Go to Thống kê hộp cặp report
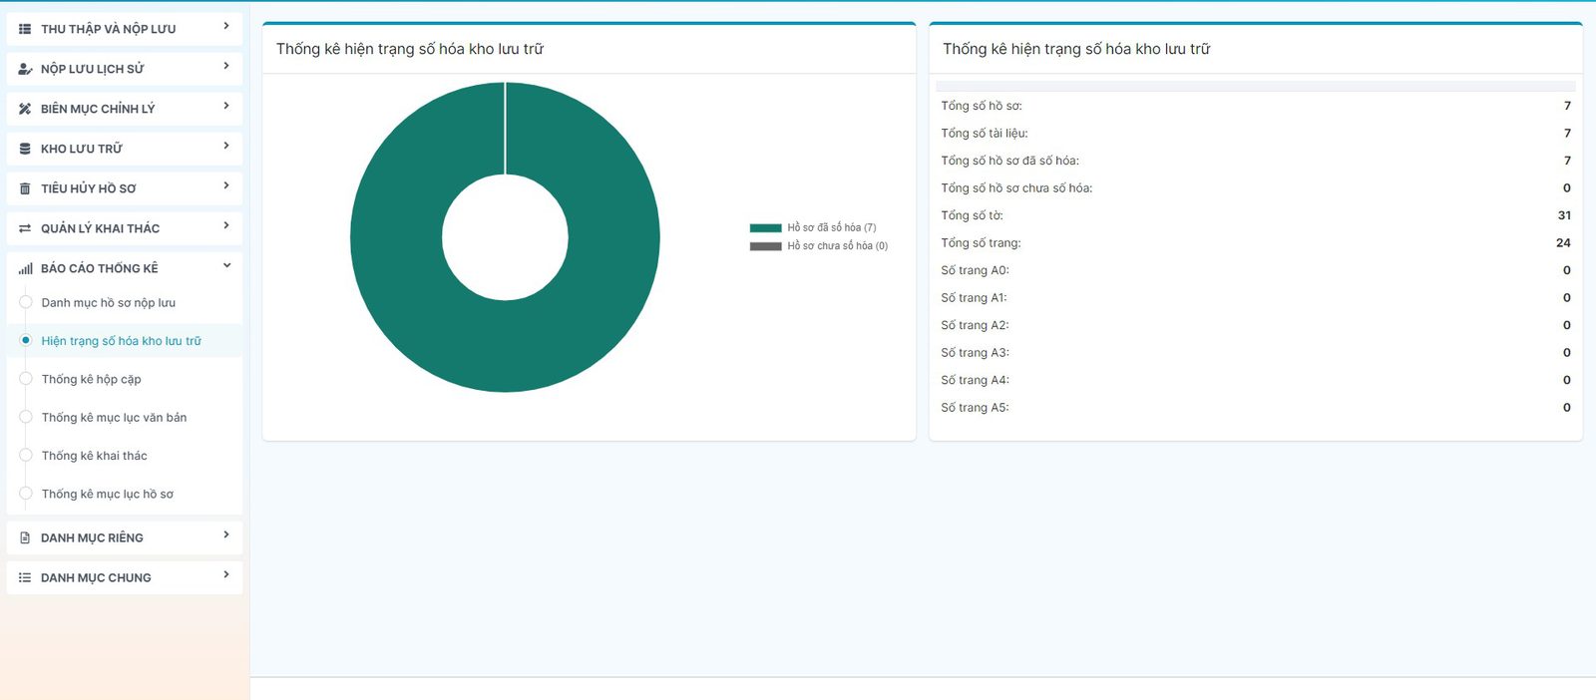 pyautogui.click(x=92, y=379)
